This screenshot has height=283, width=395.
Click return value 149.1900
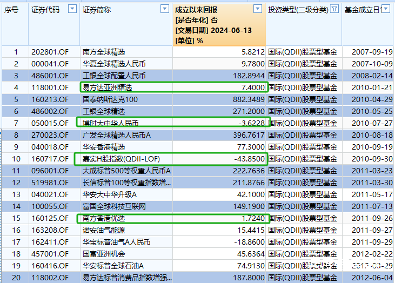click(x=249, y=206)
